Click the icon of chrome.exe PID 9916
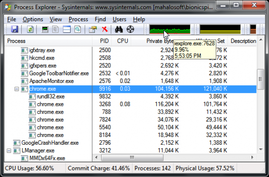 click(x=24, y=89)
